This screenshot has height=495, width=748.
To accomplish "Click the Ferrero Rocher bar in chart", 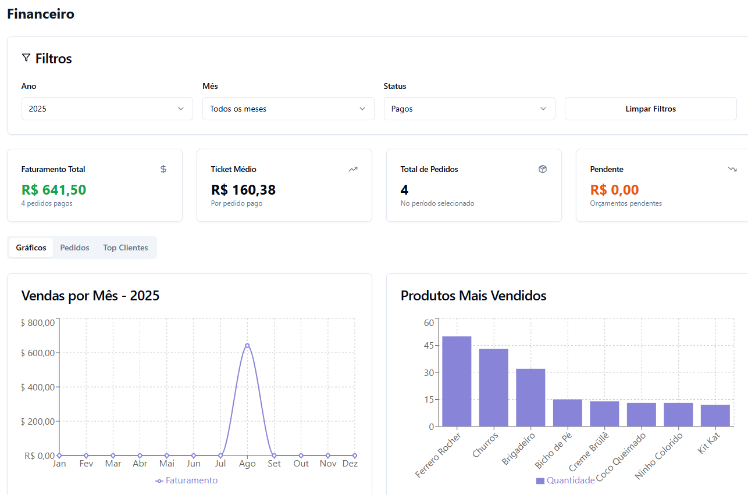I will 457,381.
